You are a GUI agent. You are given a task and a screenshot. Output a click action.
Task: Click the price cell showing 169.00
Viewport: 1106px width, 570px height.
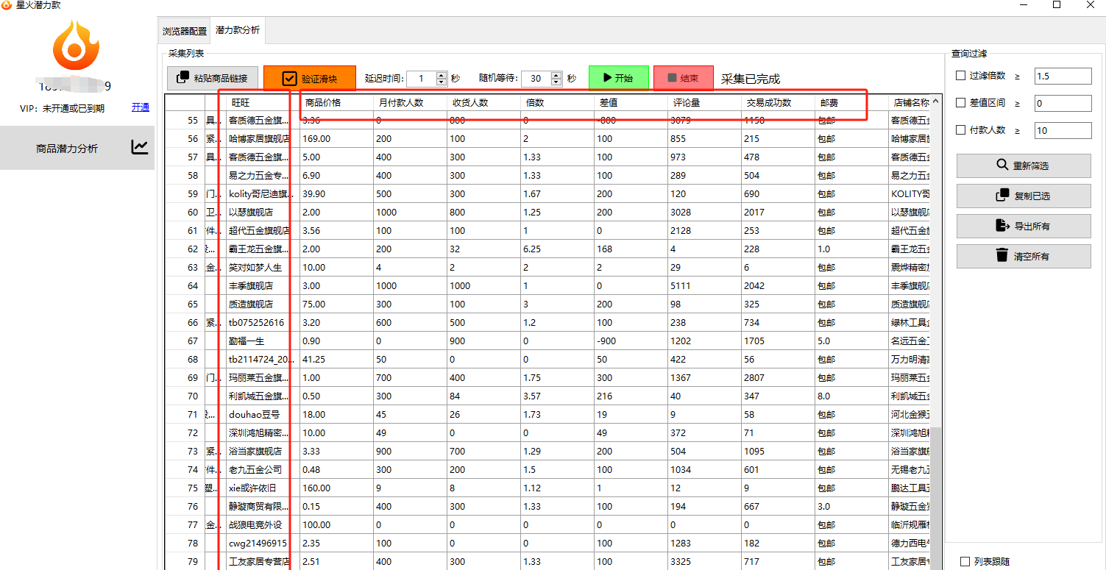[336, 138]
